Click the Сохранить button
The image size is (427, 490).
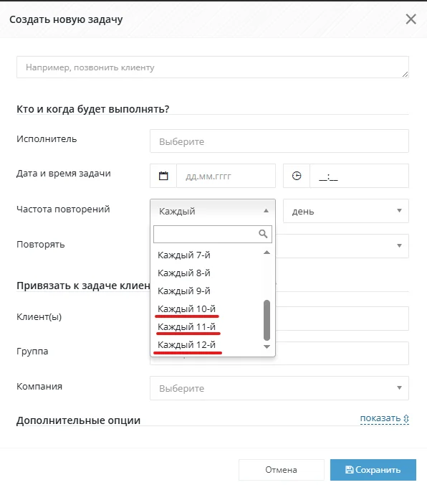(x=373, y=470)
